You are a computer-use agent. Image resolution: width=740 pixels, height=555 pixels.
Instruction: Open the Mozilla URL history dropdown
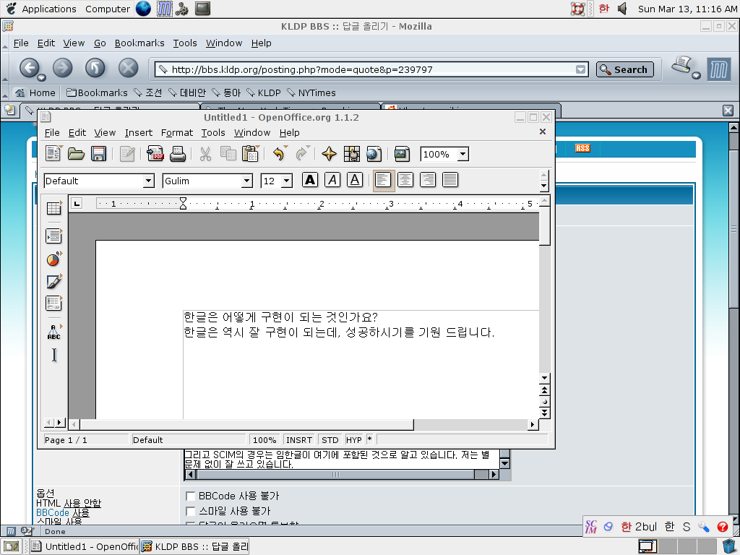580,70
